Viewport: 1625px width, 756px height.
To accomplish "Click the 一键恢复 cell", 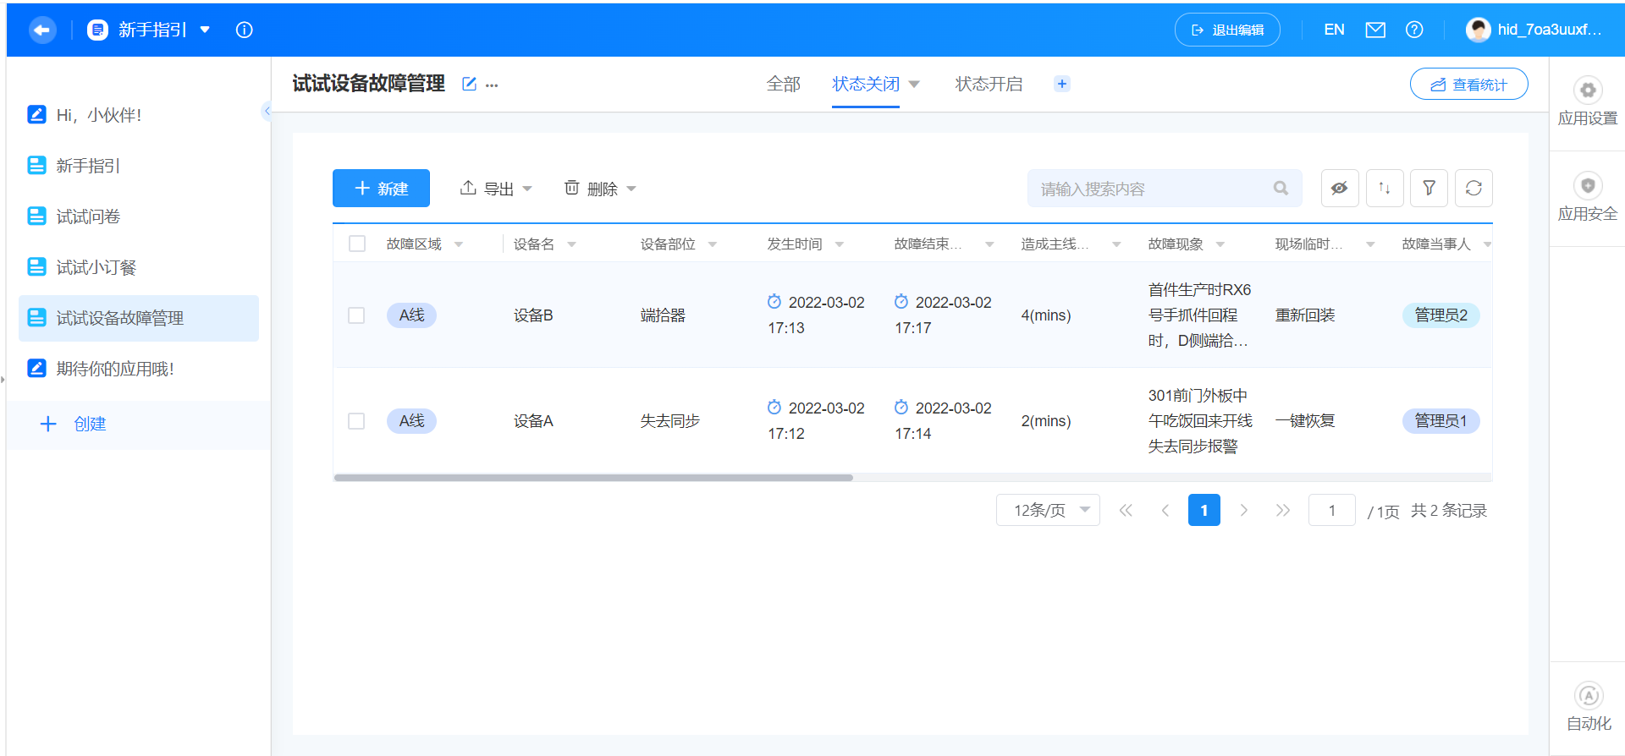I will (1305, 421).
